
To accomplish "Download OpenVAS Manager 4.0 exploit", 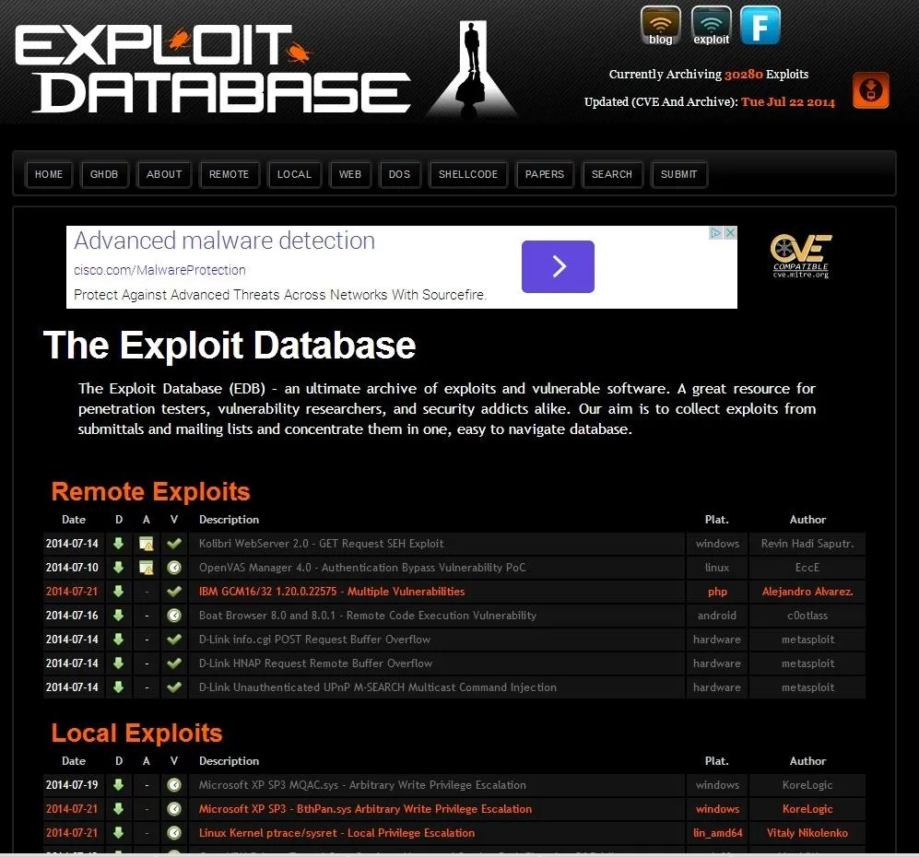I will 118,568.
